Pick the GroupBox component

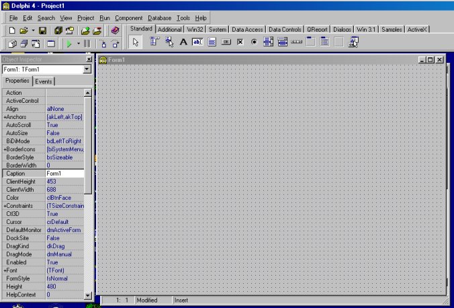pyautogui.click(x=310, y=42)
